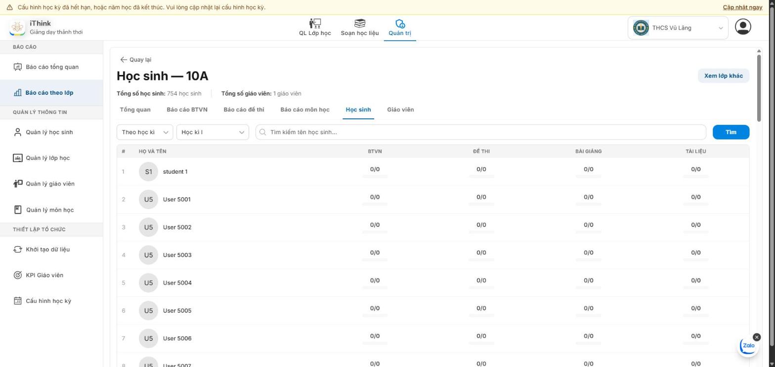The width and height of the screenshot is (775, 367).
Task: Go back with Quay lại
Action: click(135, 60)
